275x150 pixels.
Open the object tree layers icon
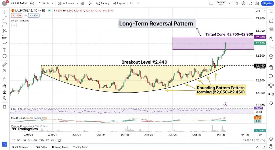coord(271,139)
